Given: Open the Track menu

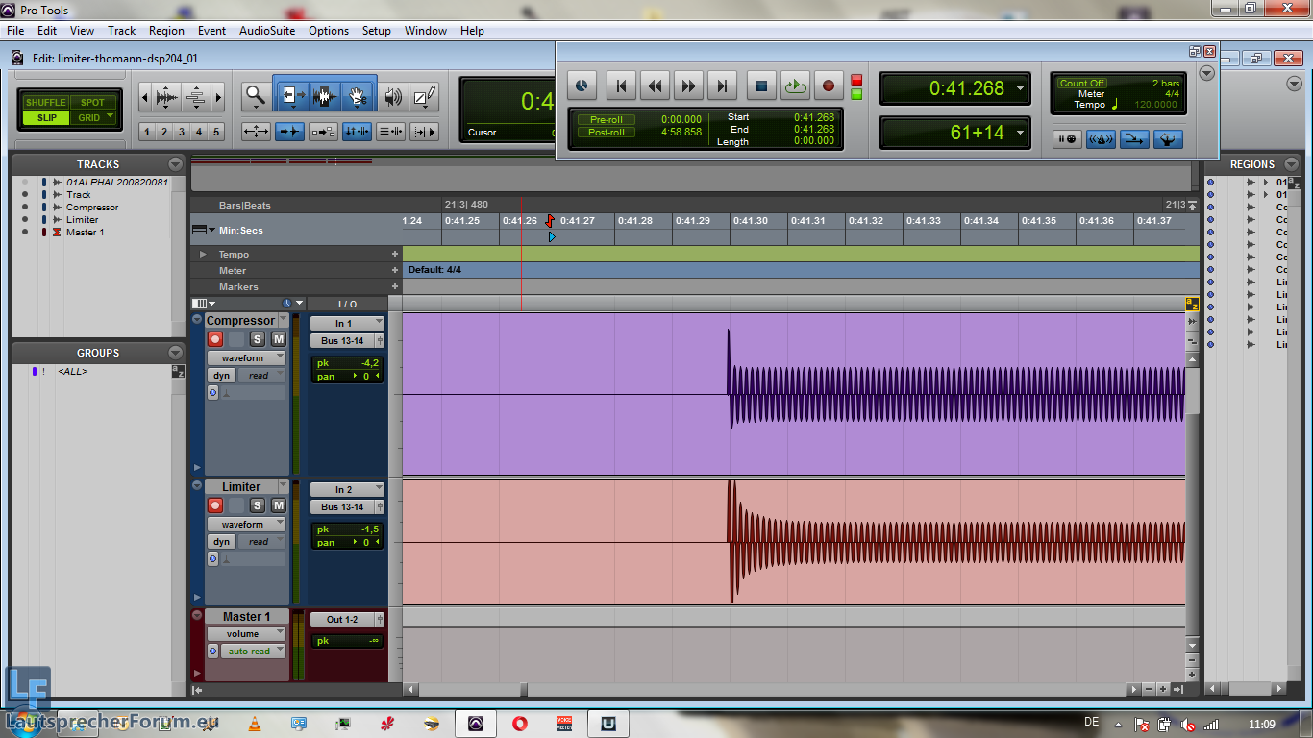Looking at the screenshot, I should [x=122, y=31].
